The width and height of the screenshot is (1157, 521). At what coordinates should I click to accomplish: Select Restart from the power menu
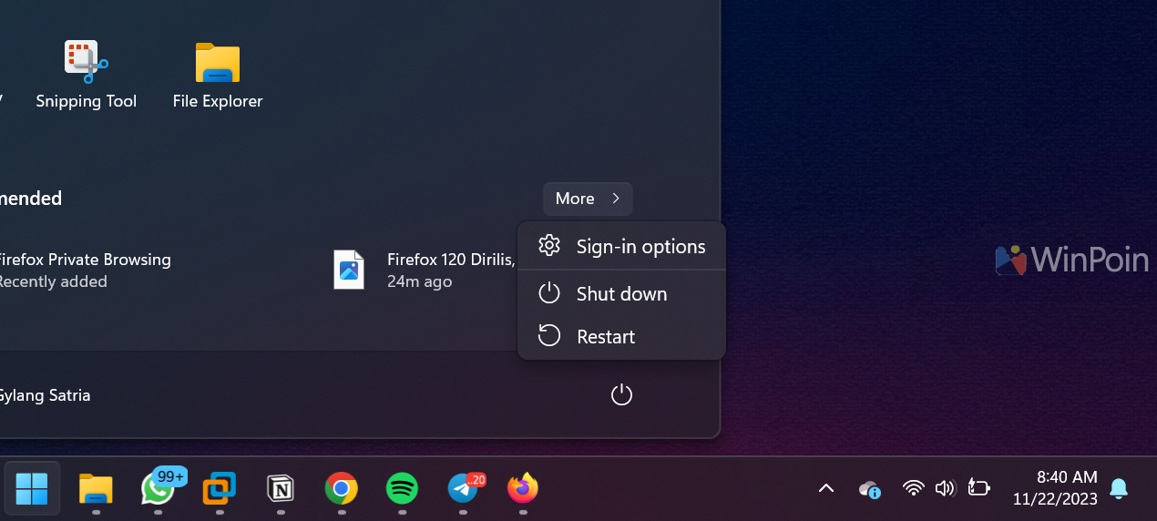pos(606,337)
